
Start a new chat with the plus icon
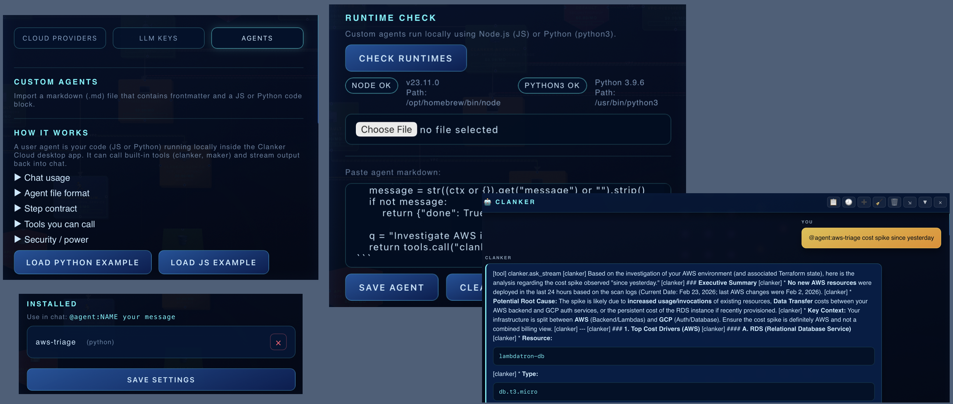click(864, 202)
